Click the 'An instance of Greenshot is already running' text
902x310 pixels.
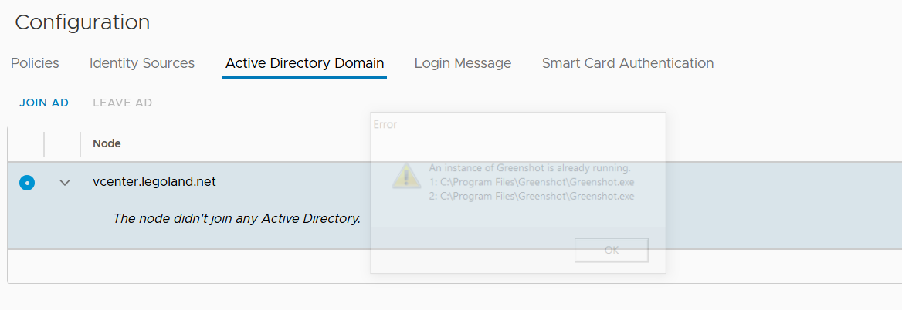(x=530, y=168)
